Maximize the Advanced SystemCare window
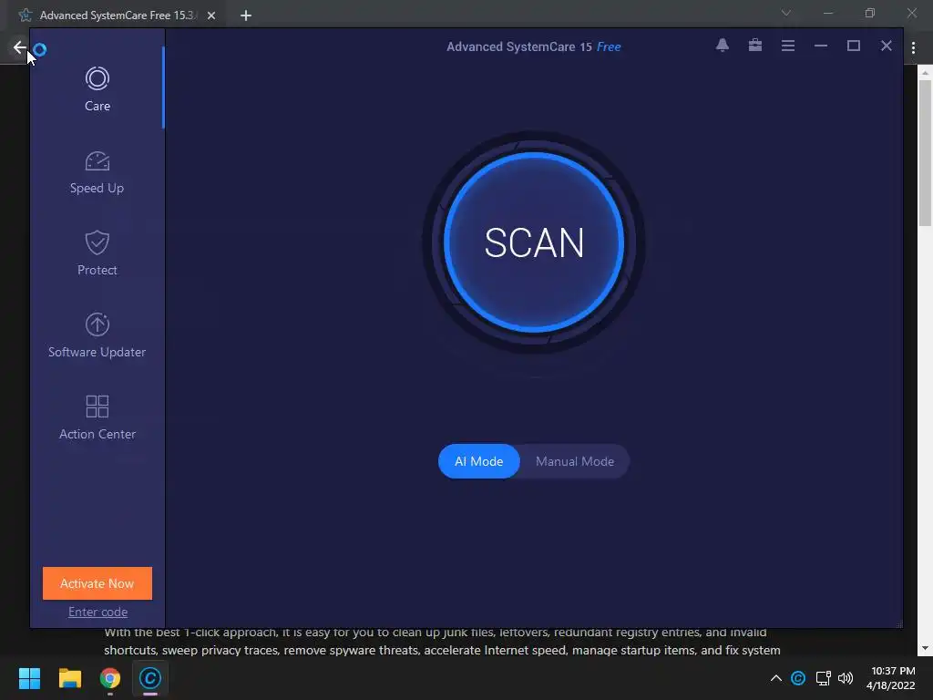933x700 pixels. click(853, 46)
